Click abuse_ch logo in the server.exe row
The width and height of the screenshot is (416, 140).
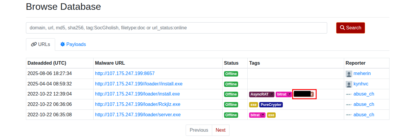349,115
